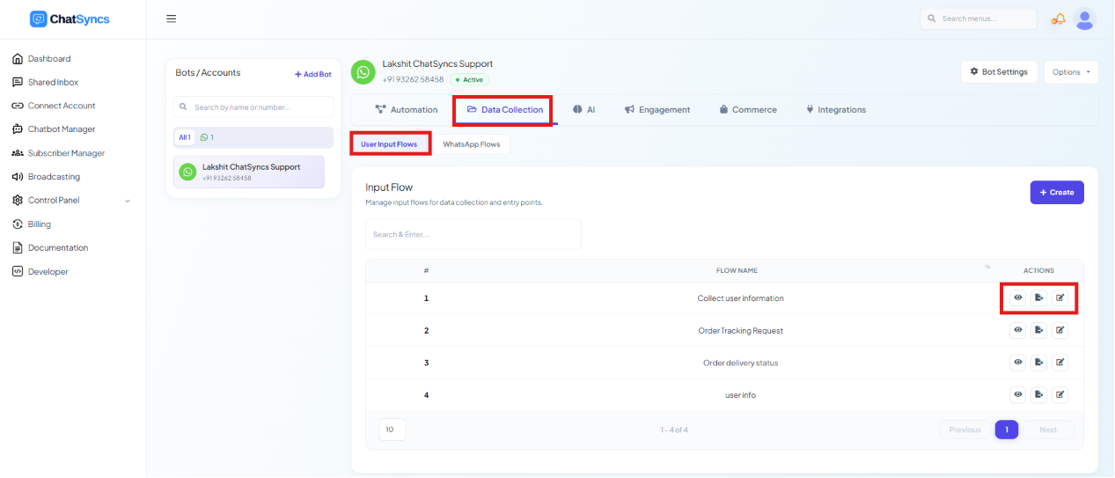The image size is (1115, 478).
Task: Export Collect user information flow data
Action: click(x=1039, y=298)
